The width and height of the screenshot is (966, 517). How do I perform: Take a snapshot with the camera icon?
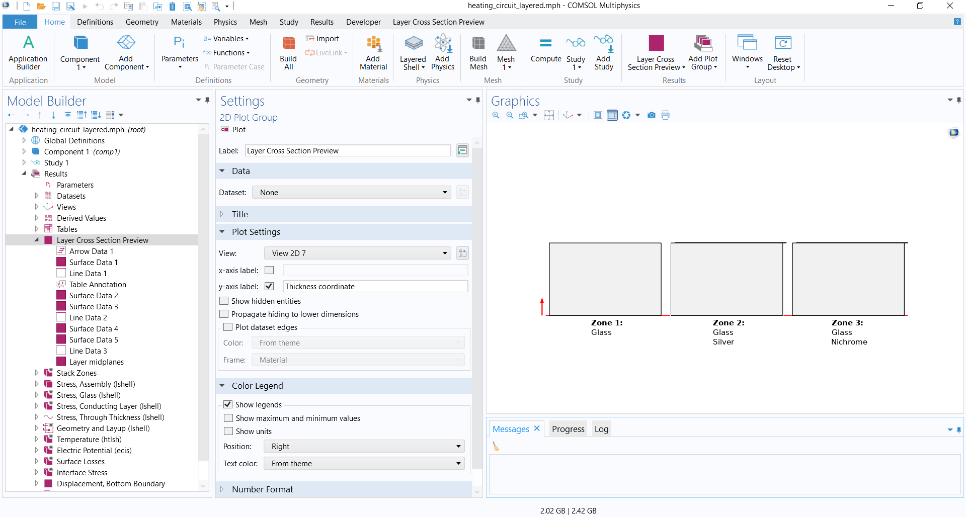(651, 115)
